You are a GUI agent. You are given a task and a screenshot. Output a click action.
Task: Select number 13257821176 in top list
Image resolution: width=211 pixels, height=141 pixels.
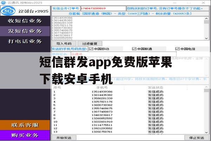click(62, 25)
